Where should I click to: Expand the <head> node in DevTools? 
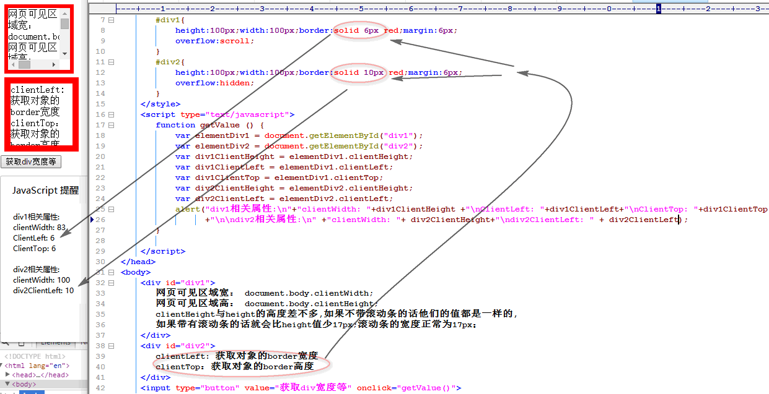[x=7, y=375]
